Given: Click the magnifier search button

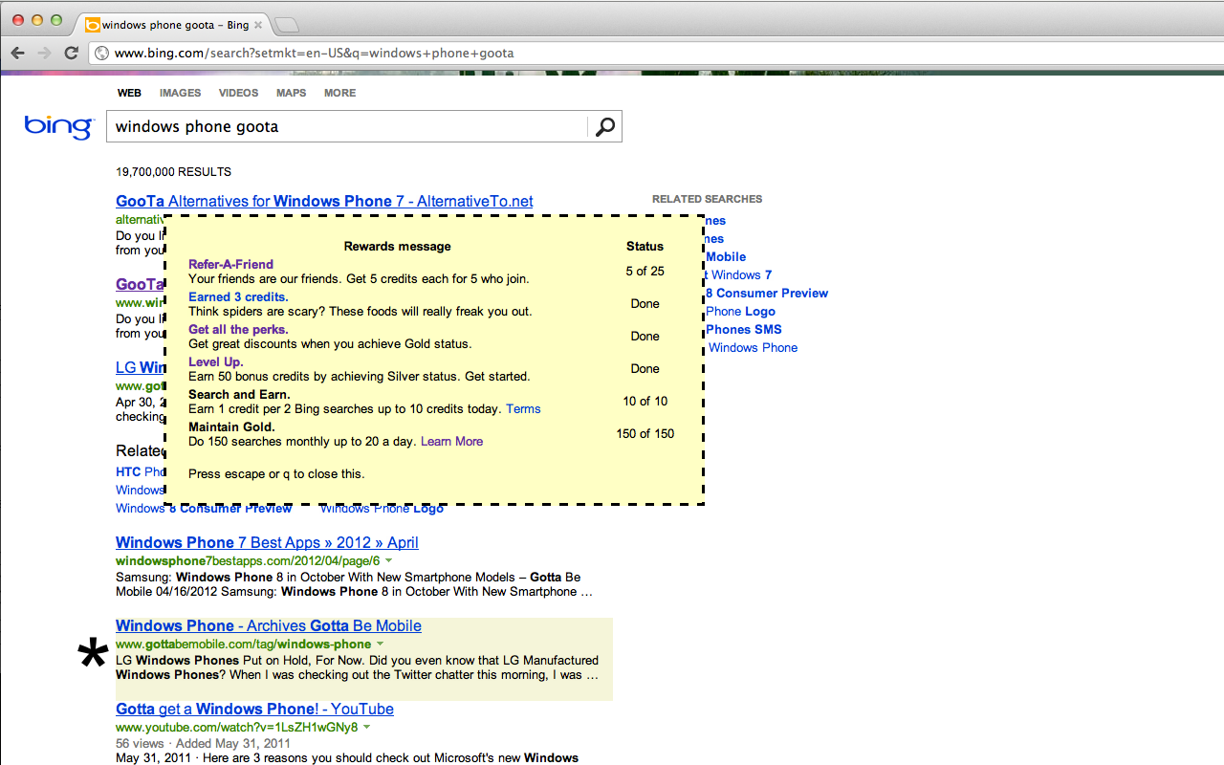Looking at the screenshot, I should 604,126.
